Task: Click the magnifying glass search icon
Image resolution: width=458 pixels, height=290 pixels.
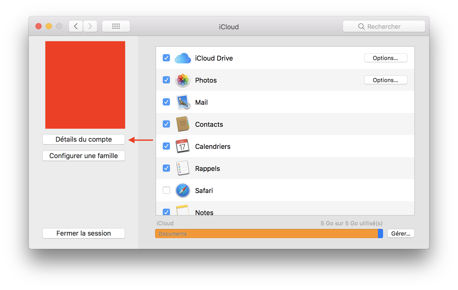Action: (x=361, y=26)
